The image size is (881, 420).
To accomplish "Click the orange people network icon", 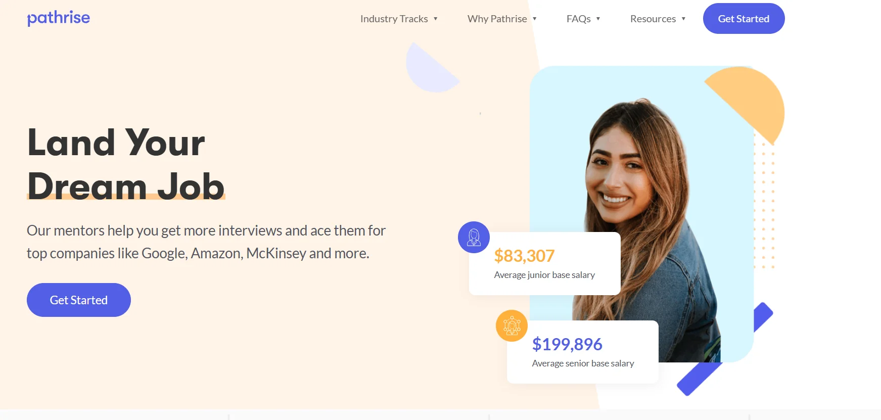I will 512,325.
